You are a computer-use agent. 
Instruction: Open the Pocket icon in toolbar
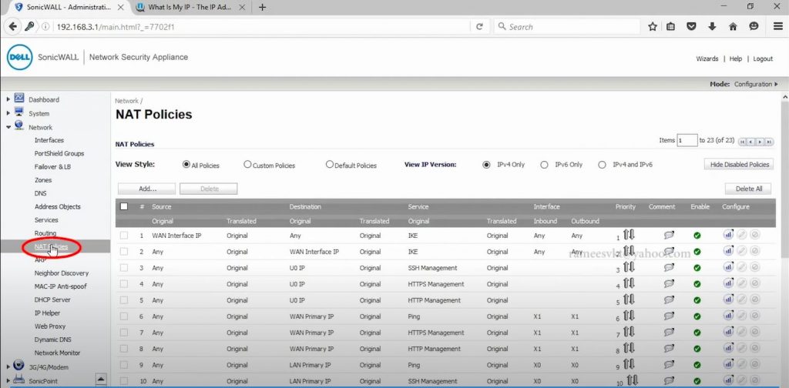[691, 27]
